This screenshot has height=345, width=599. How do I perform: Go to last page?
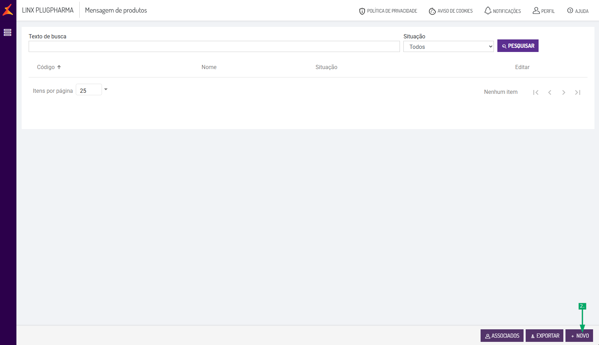(x=578, y=92)
